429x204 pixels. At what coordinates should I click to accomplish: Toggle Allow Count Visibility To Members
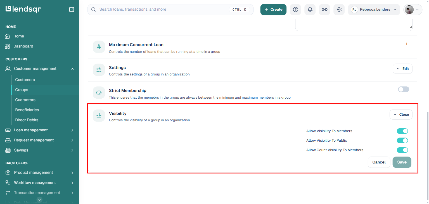tap(402, 150)
